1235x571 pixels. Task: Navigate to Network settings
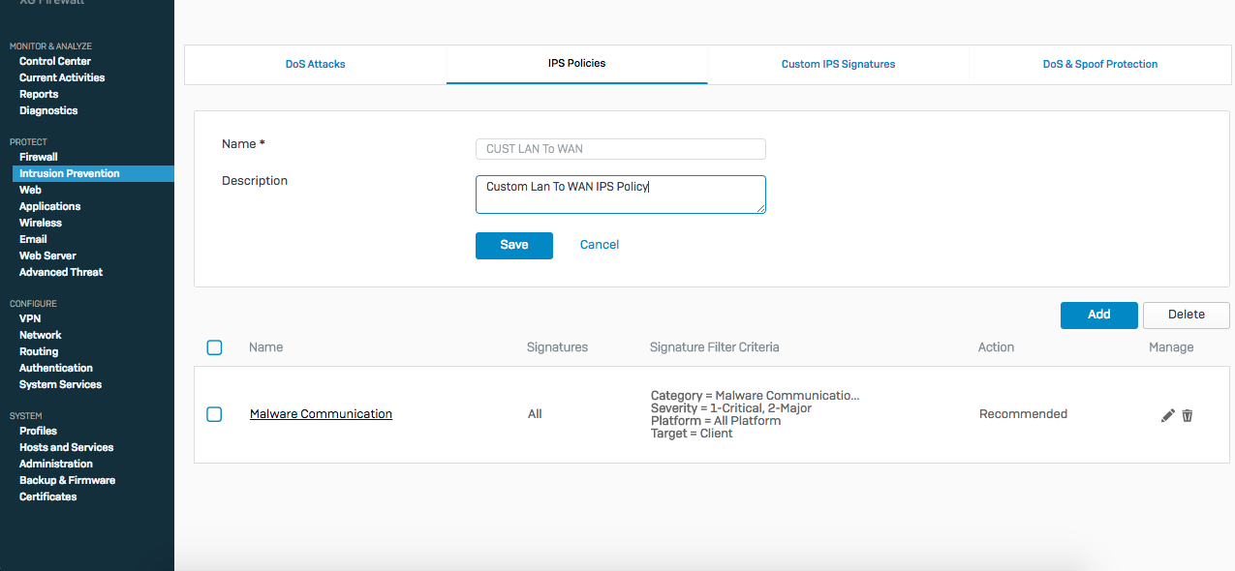click(x=41, y=335)
